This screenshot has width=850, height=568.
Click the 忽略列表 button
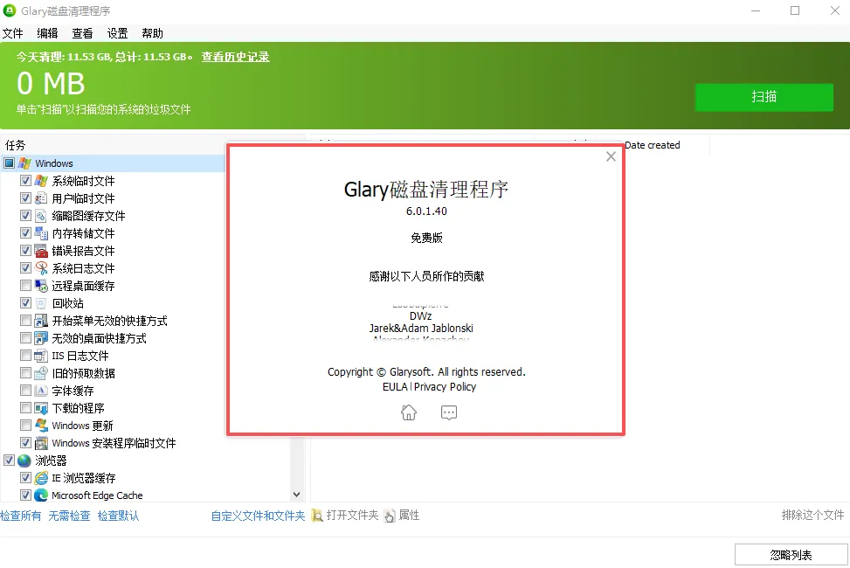[x=791, y=555]
